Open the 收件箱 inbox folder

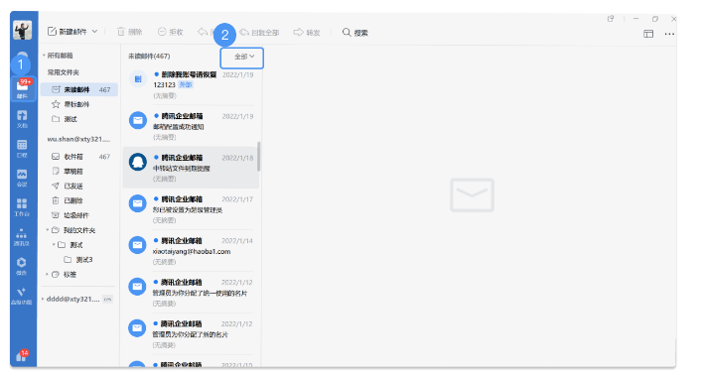(79, 157)
